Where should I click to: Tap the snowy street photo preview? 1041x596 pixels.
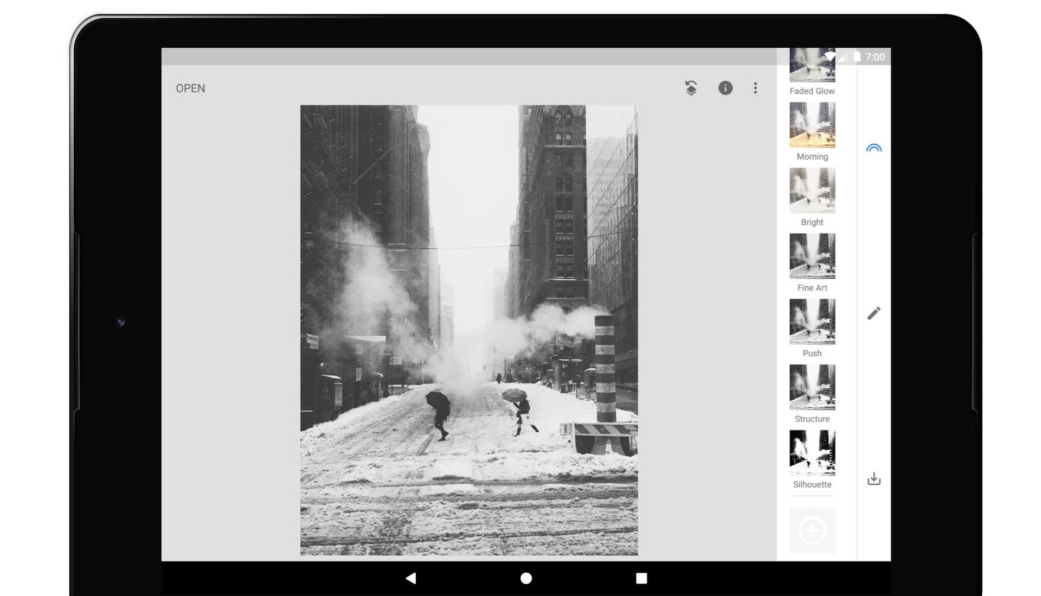point(469,330)
